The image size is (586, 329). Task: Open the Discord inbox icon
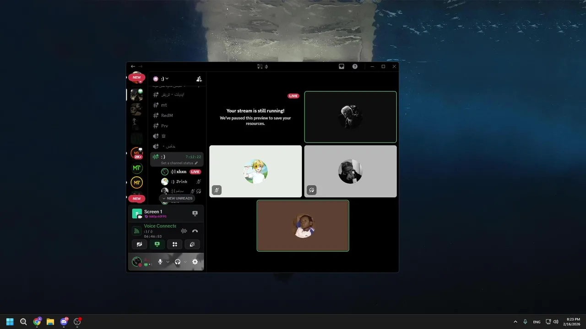tap(342, 66)
